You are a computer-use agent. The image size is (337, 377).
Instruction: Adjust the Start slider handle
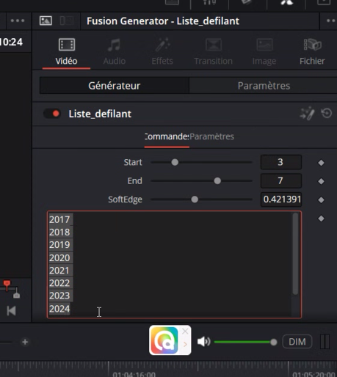pyautogui.click(x=175, y=162)
